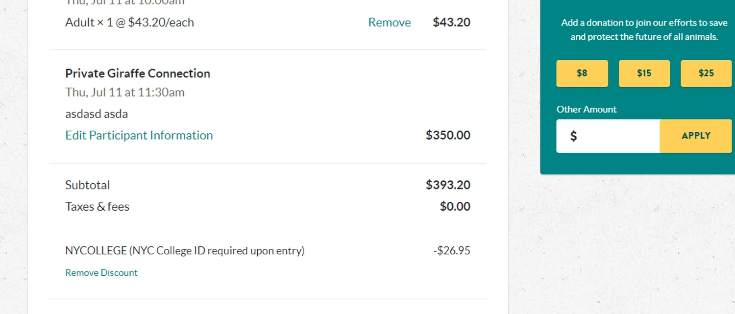The image size is (735, 314).
Task: Click the Thu, Jul 11 at 11:30am time
Action: (124, 92)
